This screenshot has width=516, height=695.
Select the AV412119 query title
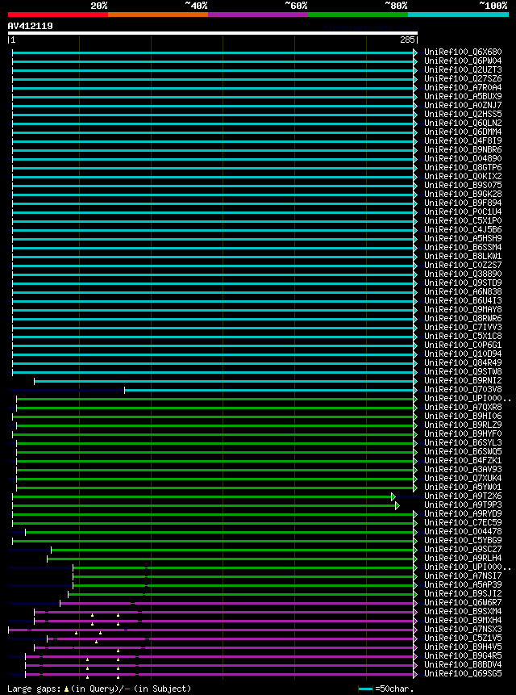(30, 26)
